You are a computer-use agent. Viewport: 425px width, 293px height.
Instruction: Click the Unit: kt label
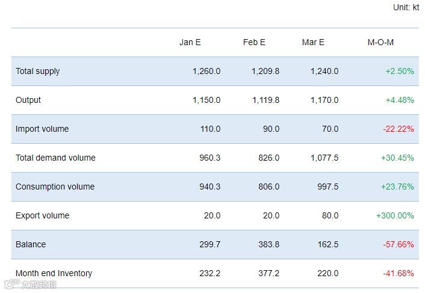tap(406, 7)
